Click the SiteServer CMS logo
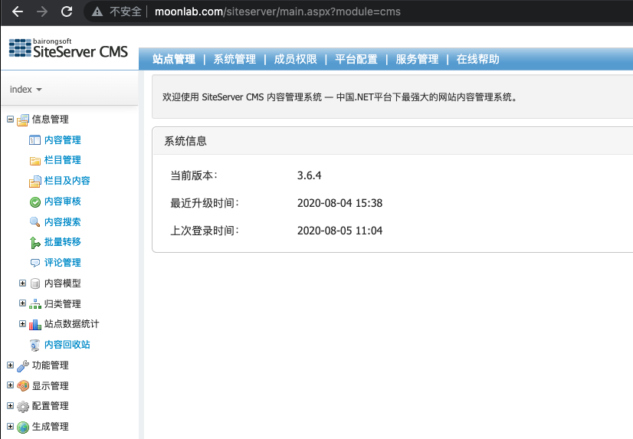Screen dimensions: 633x439 click(x=68, y=48)
